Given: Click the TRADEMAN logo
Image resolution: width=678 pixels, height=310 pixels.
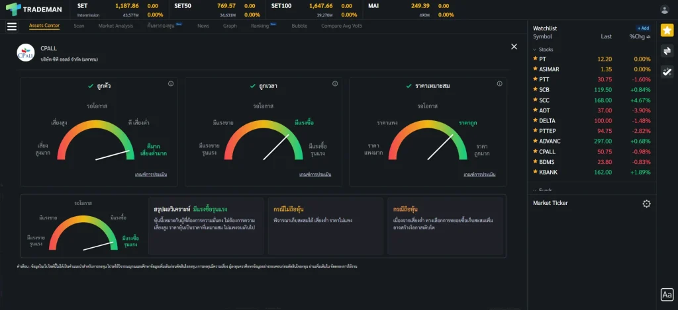Looking at the screenshot, I should pos(34,9).
